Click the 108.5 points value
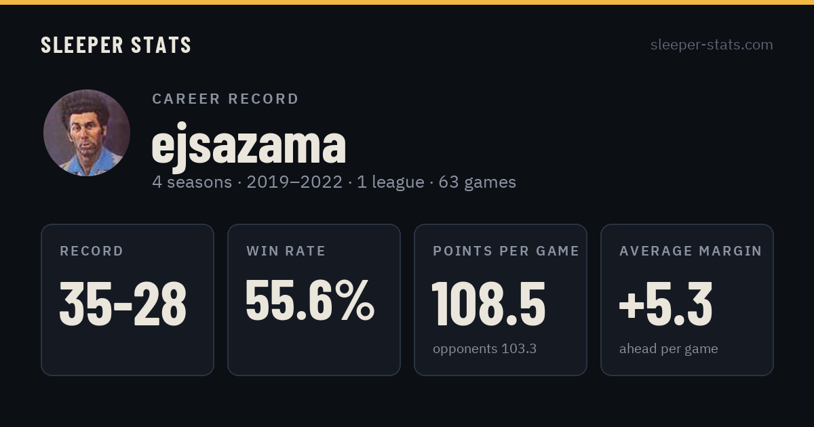Image resolution: width=814 pixels, height=427 pixels. [489, 304]
